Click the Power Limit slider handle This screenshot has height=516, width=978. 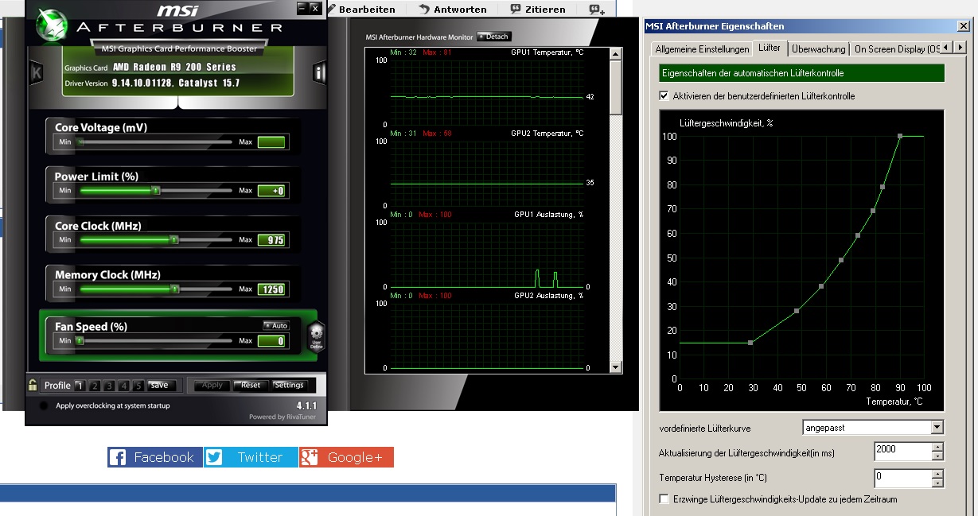[x=156, y=191]
